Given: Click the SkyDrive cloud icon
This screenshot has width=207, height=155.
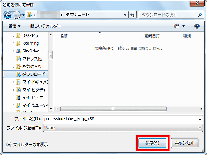Looking at the screenshot, I should tap(18, 51).
